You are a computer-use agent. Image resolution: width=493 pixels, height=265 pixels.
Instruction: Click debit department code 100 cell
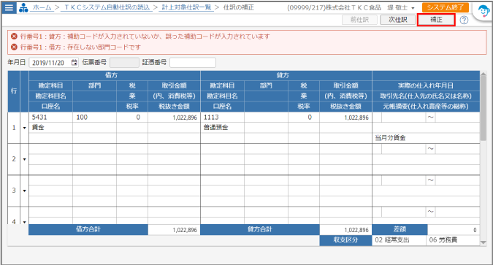point(94,118)
